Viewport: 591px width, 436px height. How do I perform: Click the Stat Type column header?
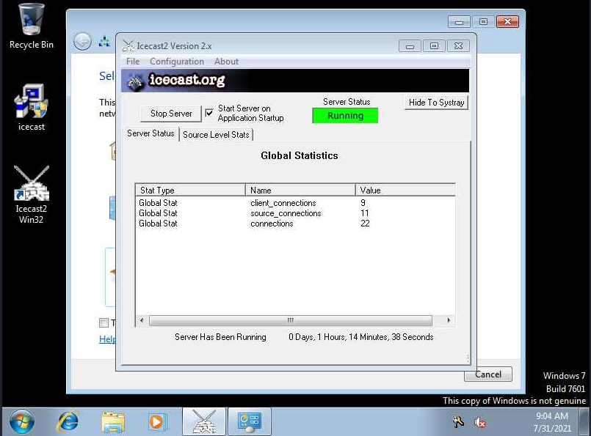pyautogui.click(x=189, y=190)
